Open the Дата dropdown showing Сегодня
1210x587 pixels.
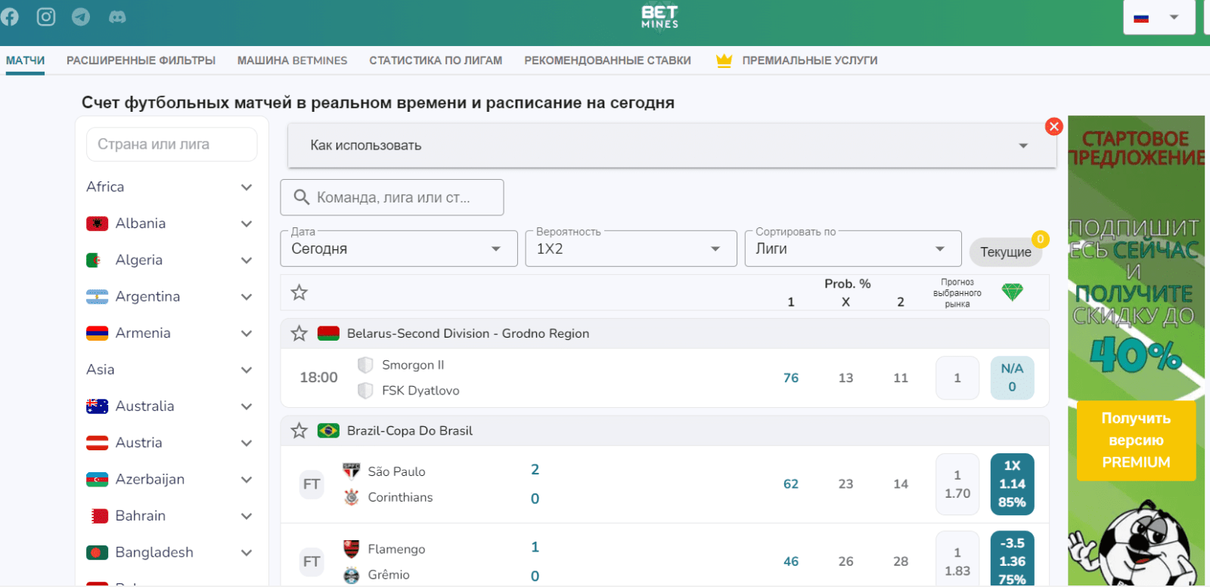[399, 249]
